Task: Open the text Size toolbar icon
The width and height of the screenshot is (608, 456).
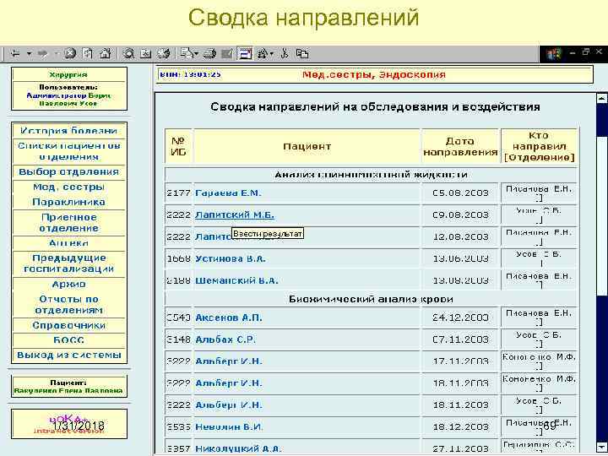Action: pyautogui.click(x=263, y=53)
